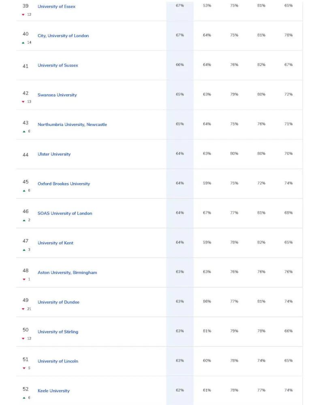Click red down arrow under rank 42 Swansea

coord(23,102)
